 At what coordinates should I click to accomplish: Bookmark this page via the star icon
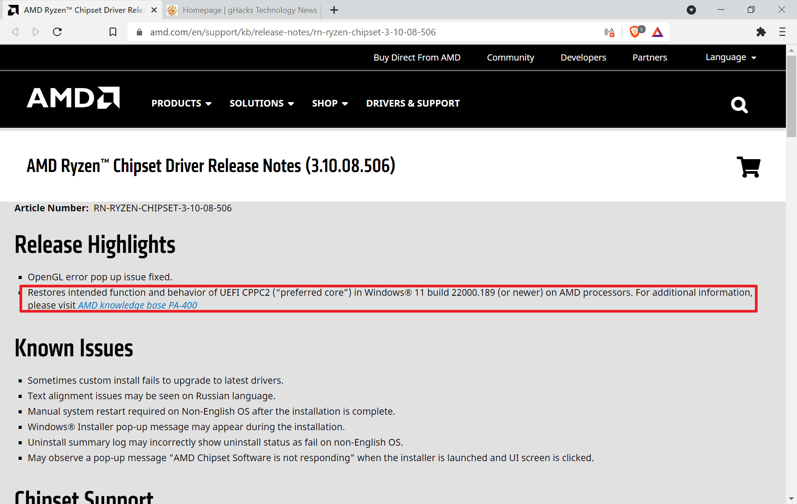click(x=112, y=32)
